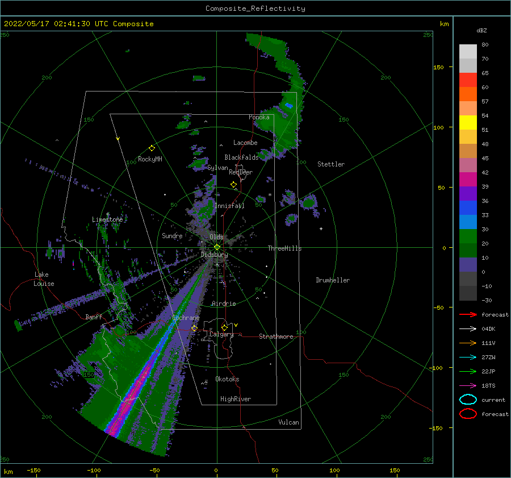Click the cyan 27ZW arrow icon

[468, 358]
